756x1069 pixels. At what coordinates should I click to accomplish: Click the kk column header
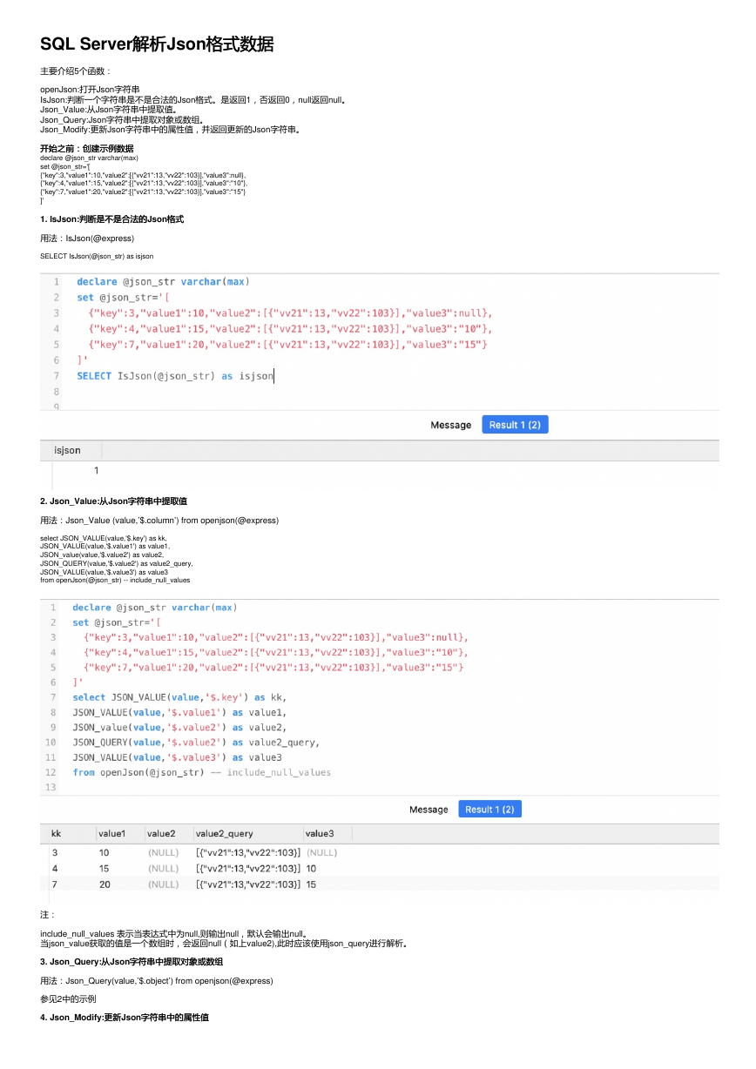(x=56, y=834)
